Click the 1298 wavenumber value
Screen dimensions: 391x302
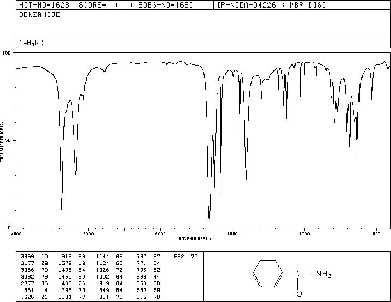(x=65, y=290)
